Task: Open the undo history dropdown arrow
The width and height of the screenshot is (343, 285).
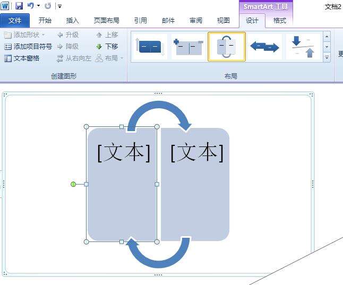Action: click(x=39, y=6)
